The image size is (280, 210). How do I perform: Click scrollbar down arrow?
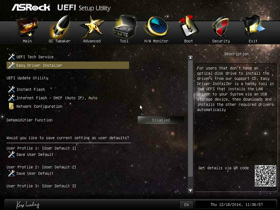pos(190,190)
